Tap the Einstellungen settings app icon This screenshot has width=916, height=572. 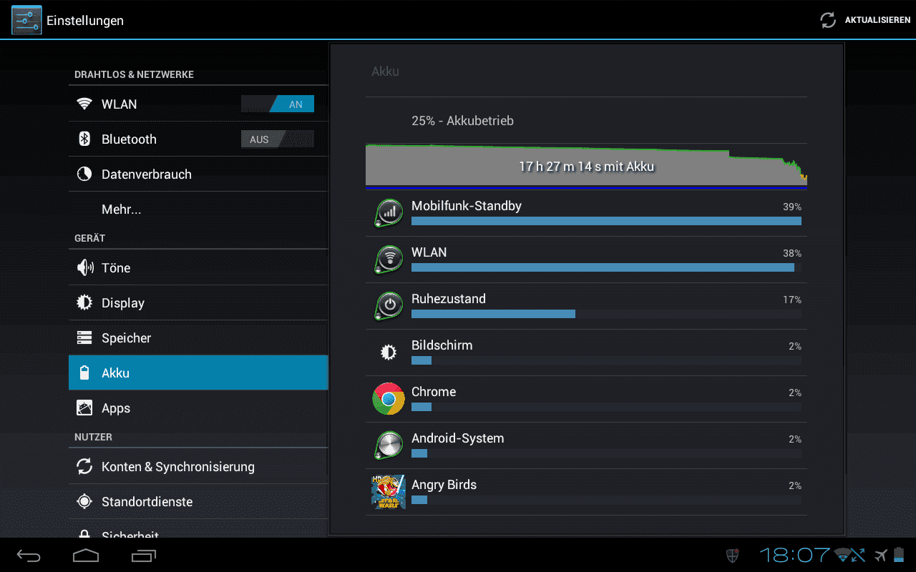(x=26, y=20)
